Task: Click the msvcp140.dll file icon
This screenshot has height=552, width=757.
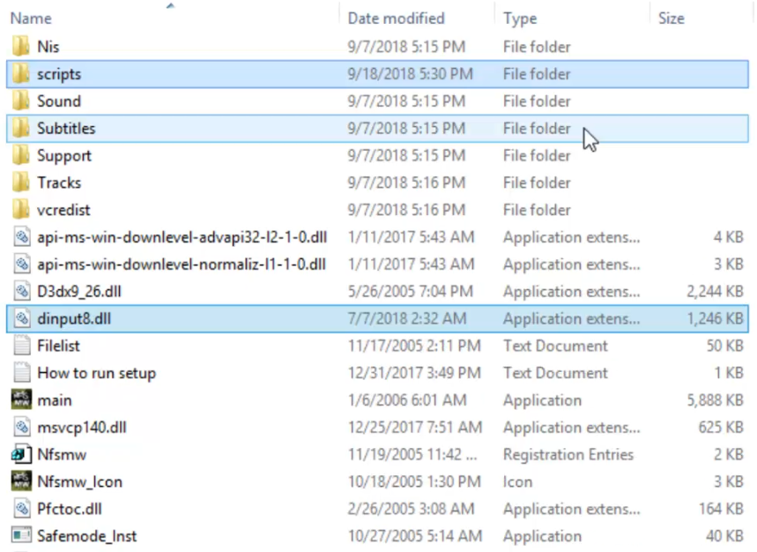Action: (22, 428)
